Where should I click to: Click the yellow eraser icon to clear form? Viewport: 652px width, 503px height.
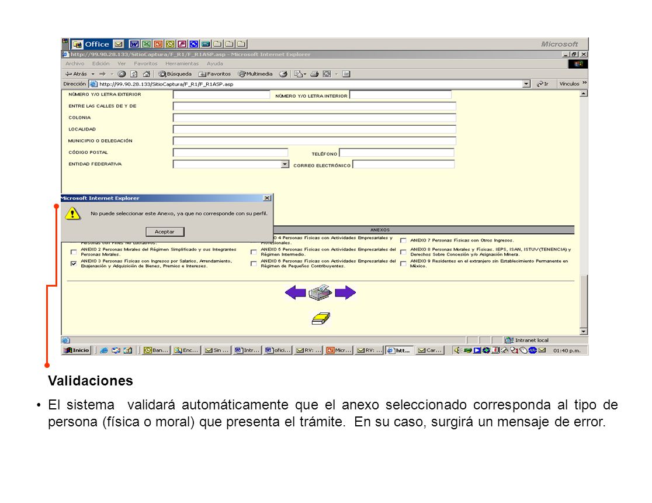321,319
